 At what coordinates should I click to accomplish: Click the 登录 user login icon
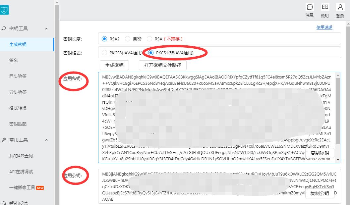coord(340,7)
